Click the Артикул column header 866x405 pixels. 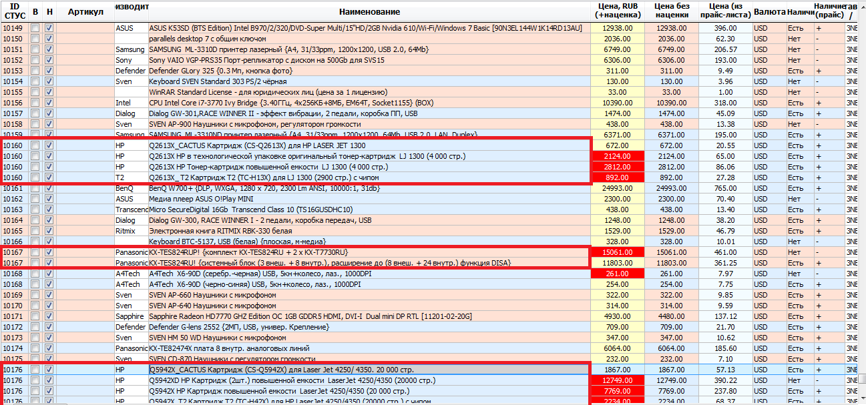tap(85, 11)
